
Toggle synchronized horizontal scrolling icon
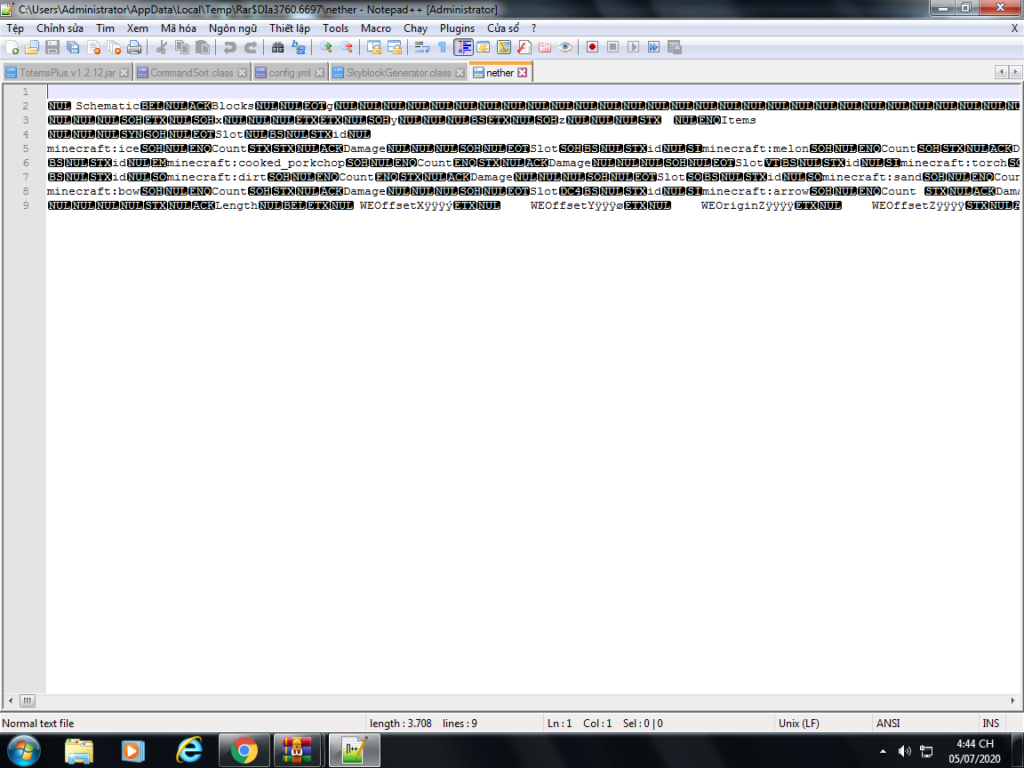click(x=395, y=47)
